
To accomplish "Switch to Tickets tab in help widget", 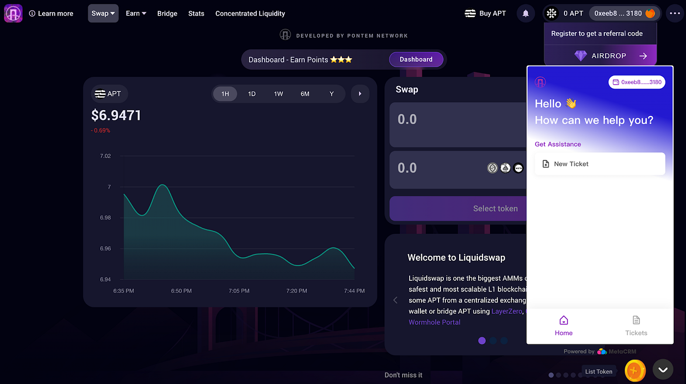I will (636, 326).
